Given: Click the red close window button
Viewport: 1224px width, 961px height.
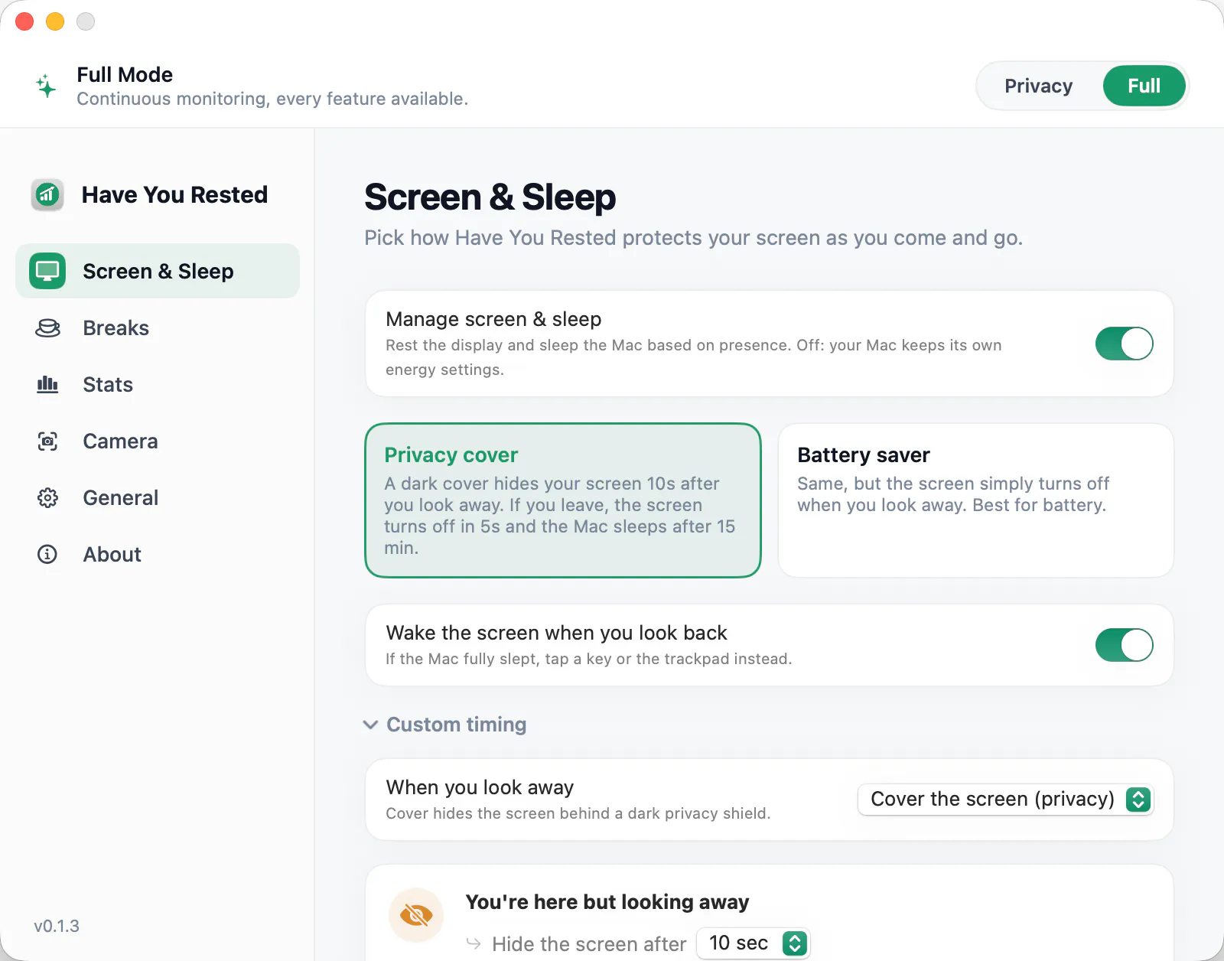Looking at the screenshot, I should tap(24, 21).
